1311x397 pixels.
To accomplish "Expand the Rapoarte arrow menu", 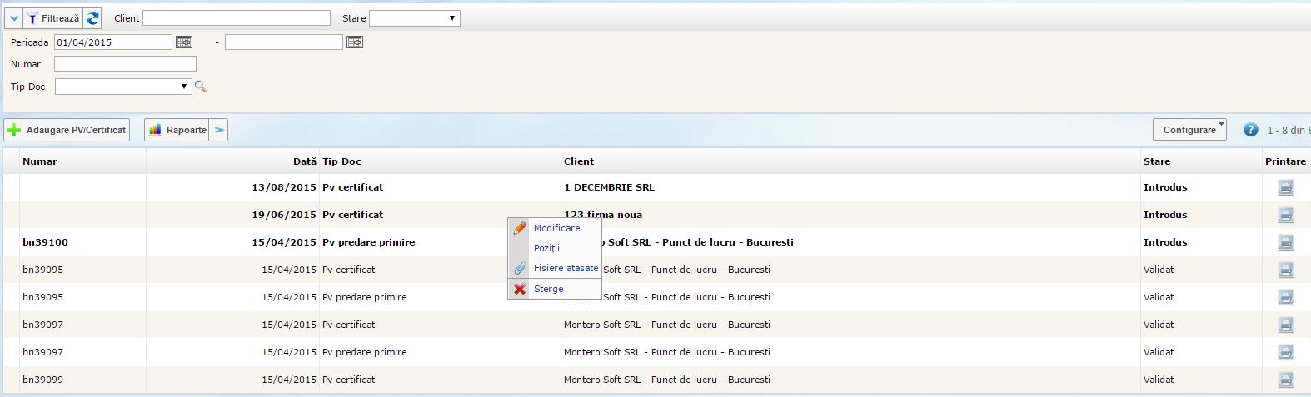I will [x=218, y=130].
